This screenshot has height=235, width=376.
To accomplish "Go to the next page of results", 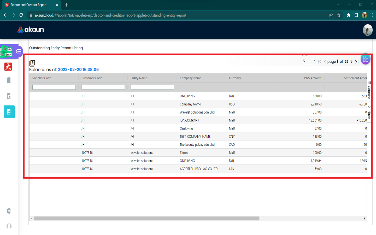I will click(351, 62).
